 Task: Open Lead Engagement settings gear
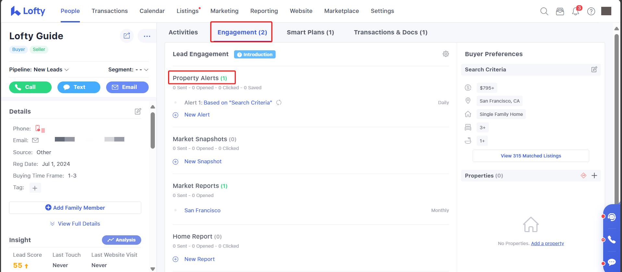pyautogui.click(x=446, y=54)
